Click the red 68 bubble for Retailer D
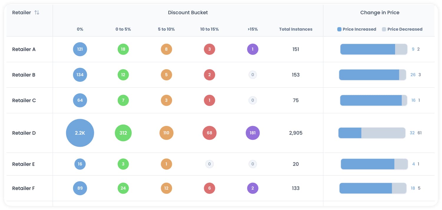 click(x=209, y=133)
